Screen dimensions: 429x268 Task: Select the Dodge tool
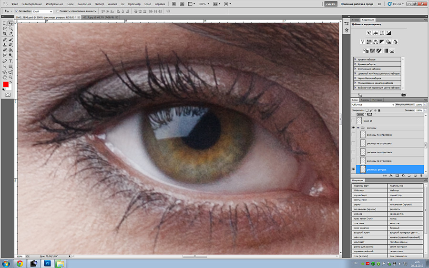[10, 55]
